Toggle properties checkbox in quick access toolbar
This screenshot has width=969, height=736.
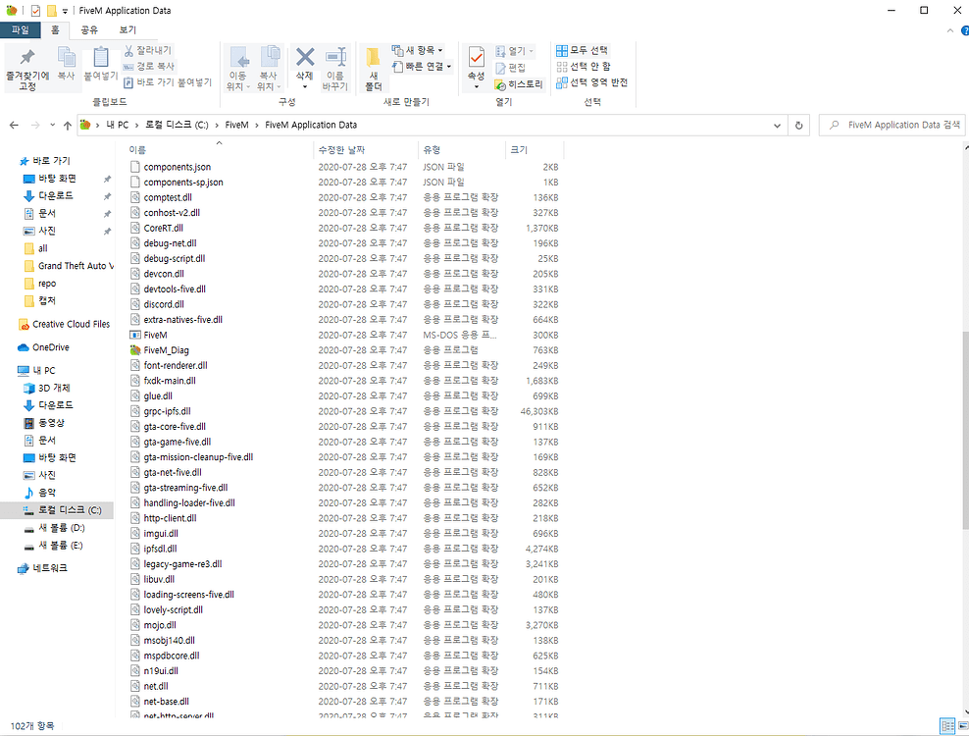[x=35, y=11]
